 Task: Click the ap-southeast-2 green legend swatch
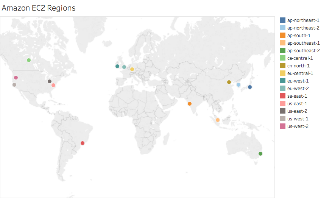point(283,50)
